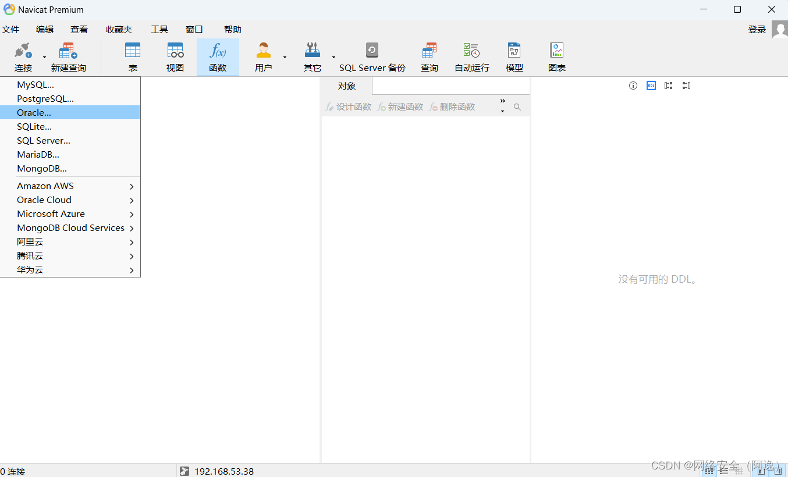This screenshot has width=788, height=477.
Task: Expand the 华为云 submenu
Action: pos(70,270)
